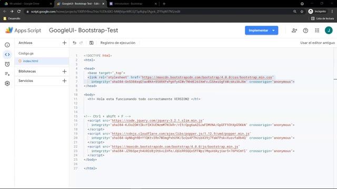Open the bootstrap.min.css href link
This screenshot has height=189, width=337.
207,77
